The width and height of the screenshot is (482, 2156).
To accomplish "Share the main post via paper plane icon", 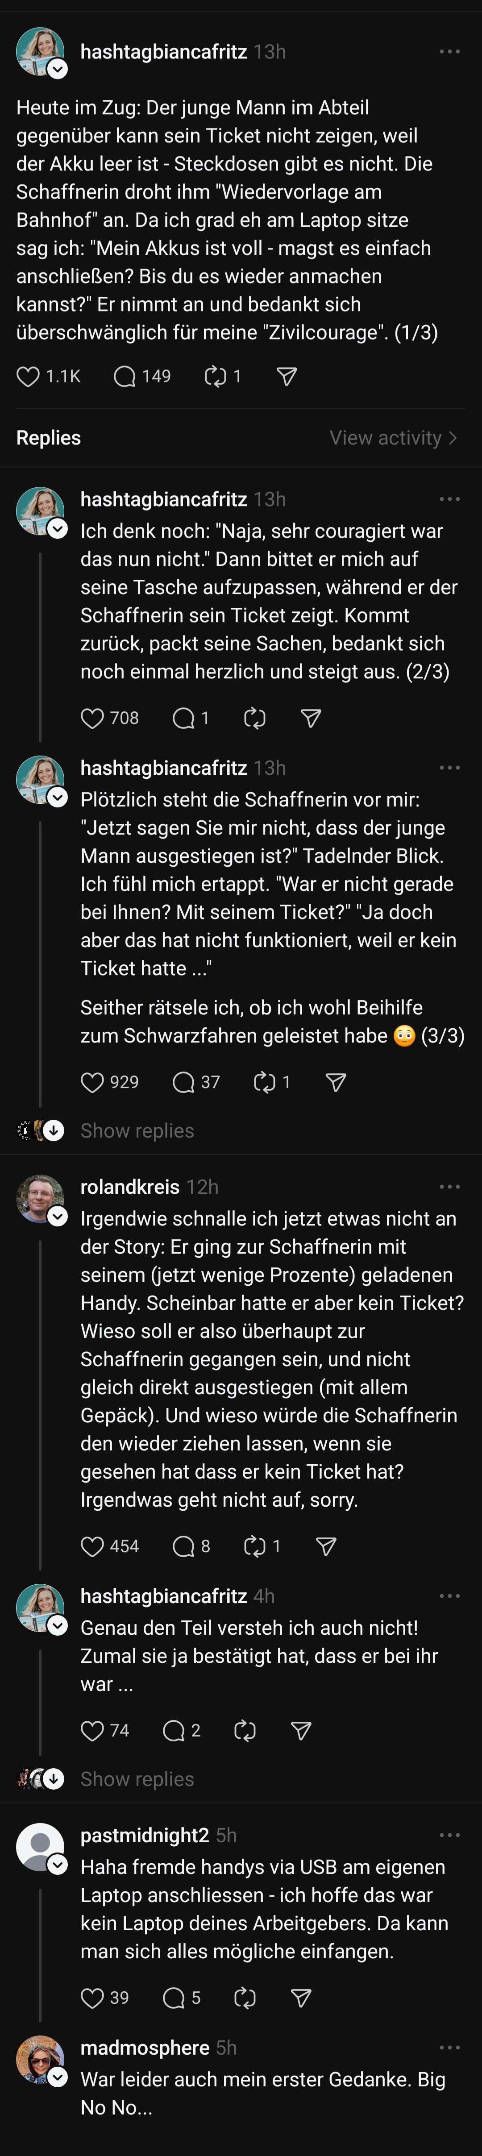I will pos(287,377).
